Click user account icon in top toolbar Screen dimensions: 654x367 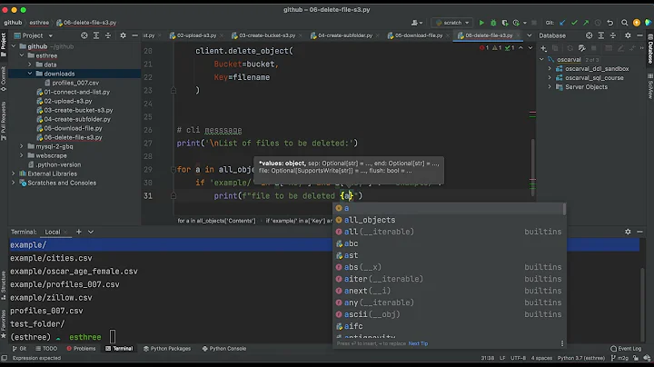(x=417, y=23)
